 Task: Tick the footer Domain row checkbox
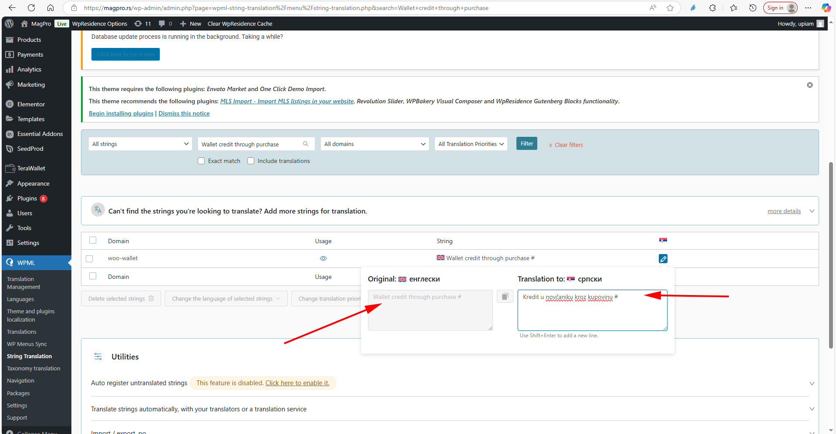point(93,276)
